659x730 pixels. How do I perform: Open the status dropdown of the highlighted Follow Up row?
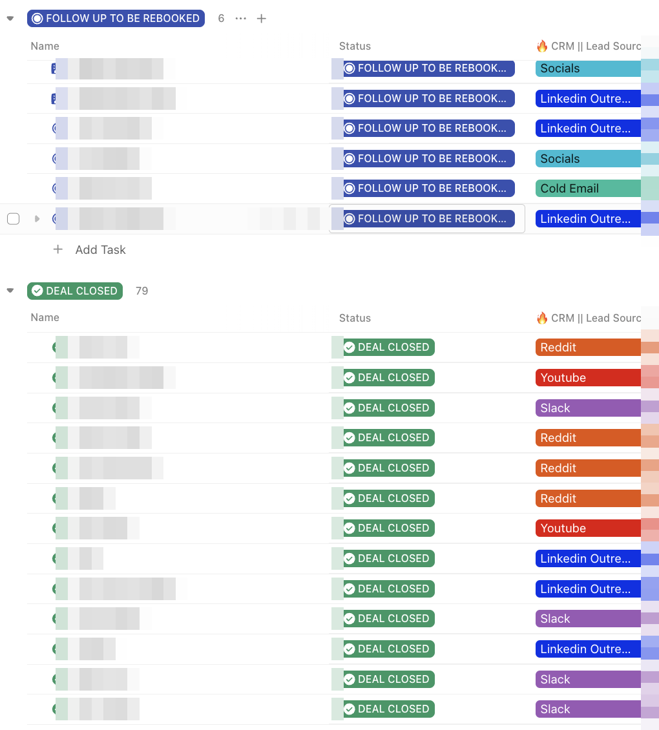click(427, 219)
